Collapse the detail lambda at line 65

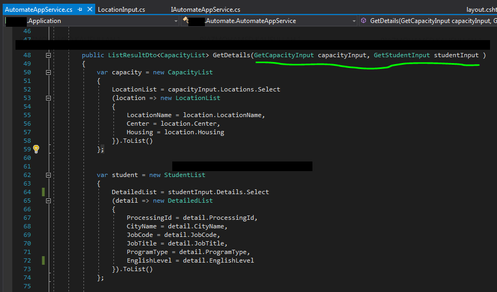point(48,201)
